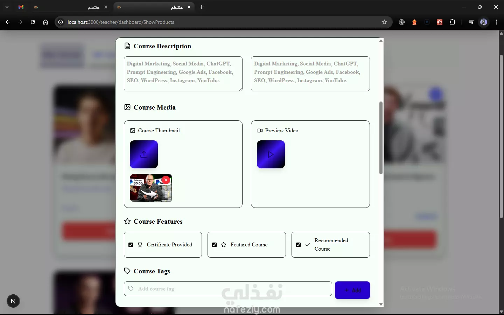Open the browser profile avatar
This screenshot has width=504, height=315.
pyautogui.click(x=484, y=22)
